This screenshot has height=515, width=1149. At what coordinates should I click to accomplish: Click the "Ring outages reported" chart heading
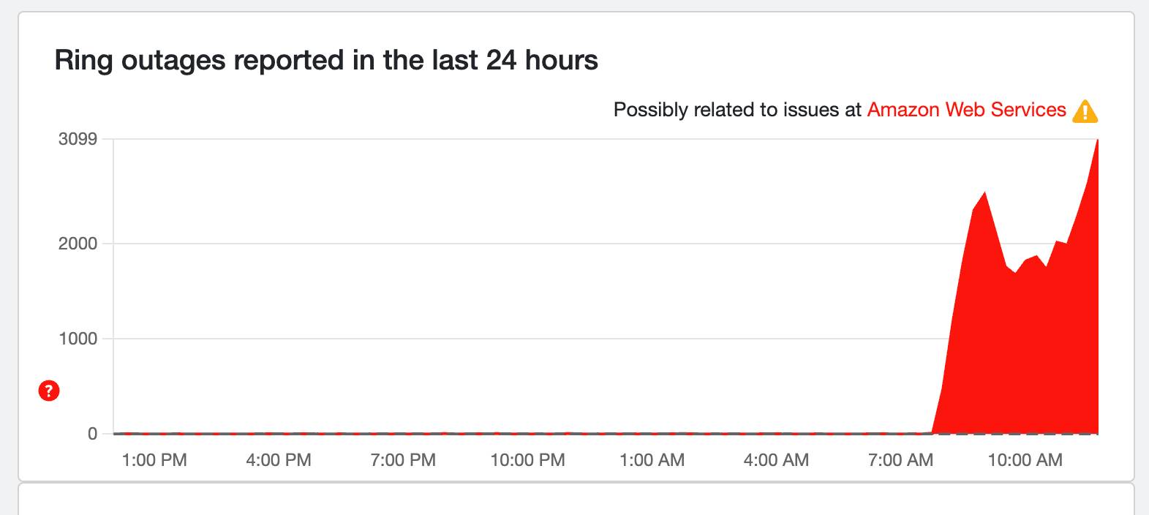326,60
